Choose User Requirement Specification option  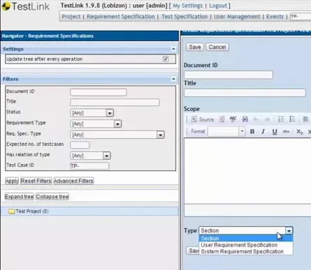coord(246,245)
